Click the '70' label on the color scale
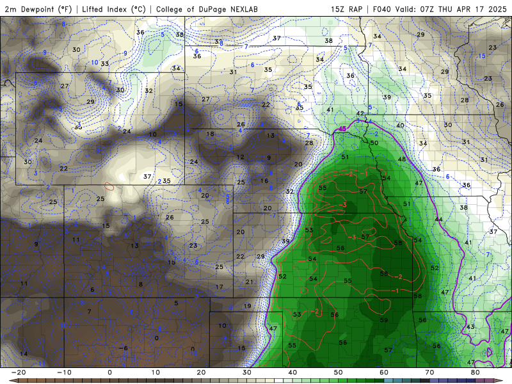 (429, 372)
